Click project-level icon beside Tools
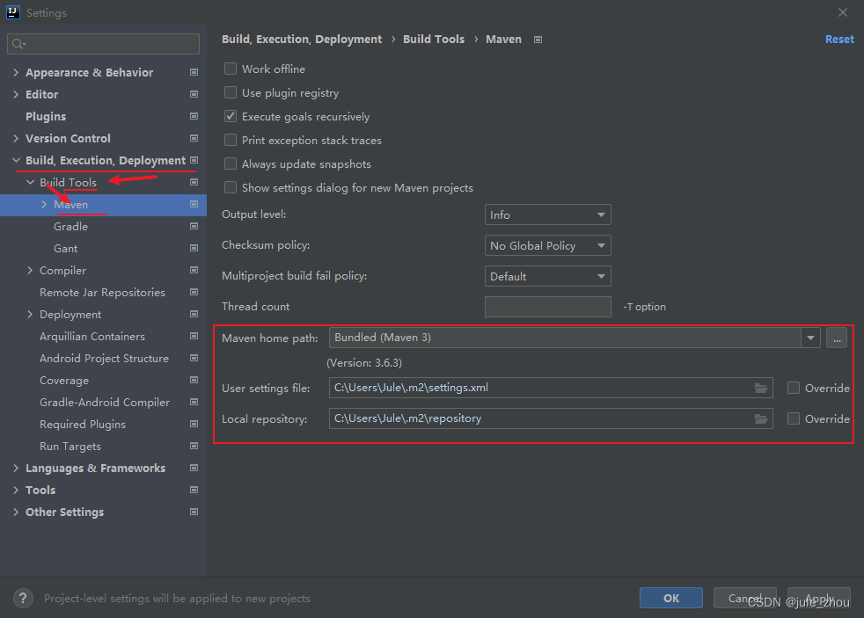This screenshot has height=618, width=864. point(194,490)
